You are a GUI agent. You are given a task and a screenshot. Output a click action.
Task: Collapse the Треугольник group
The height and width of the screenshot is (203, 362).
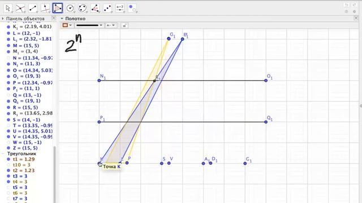tap(3, 153)
